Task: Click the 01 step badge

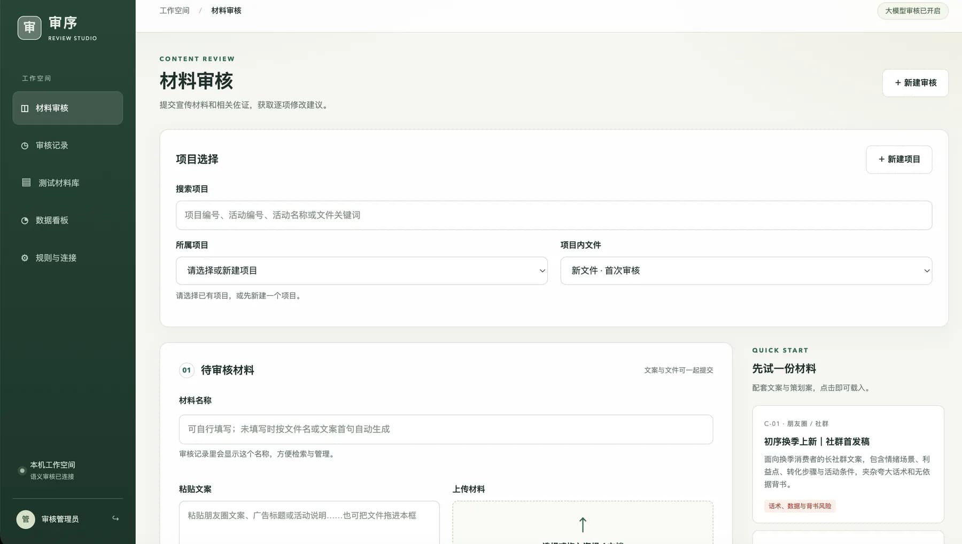Action: (187, 370)
